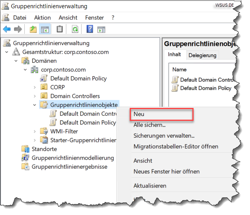Select Default Domain Policy in right list

click(x=205, y=88)
